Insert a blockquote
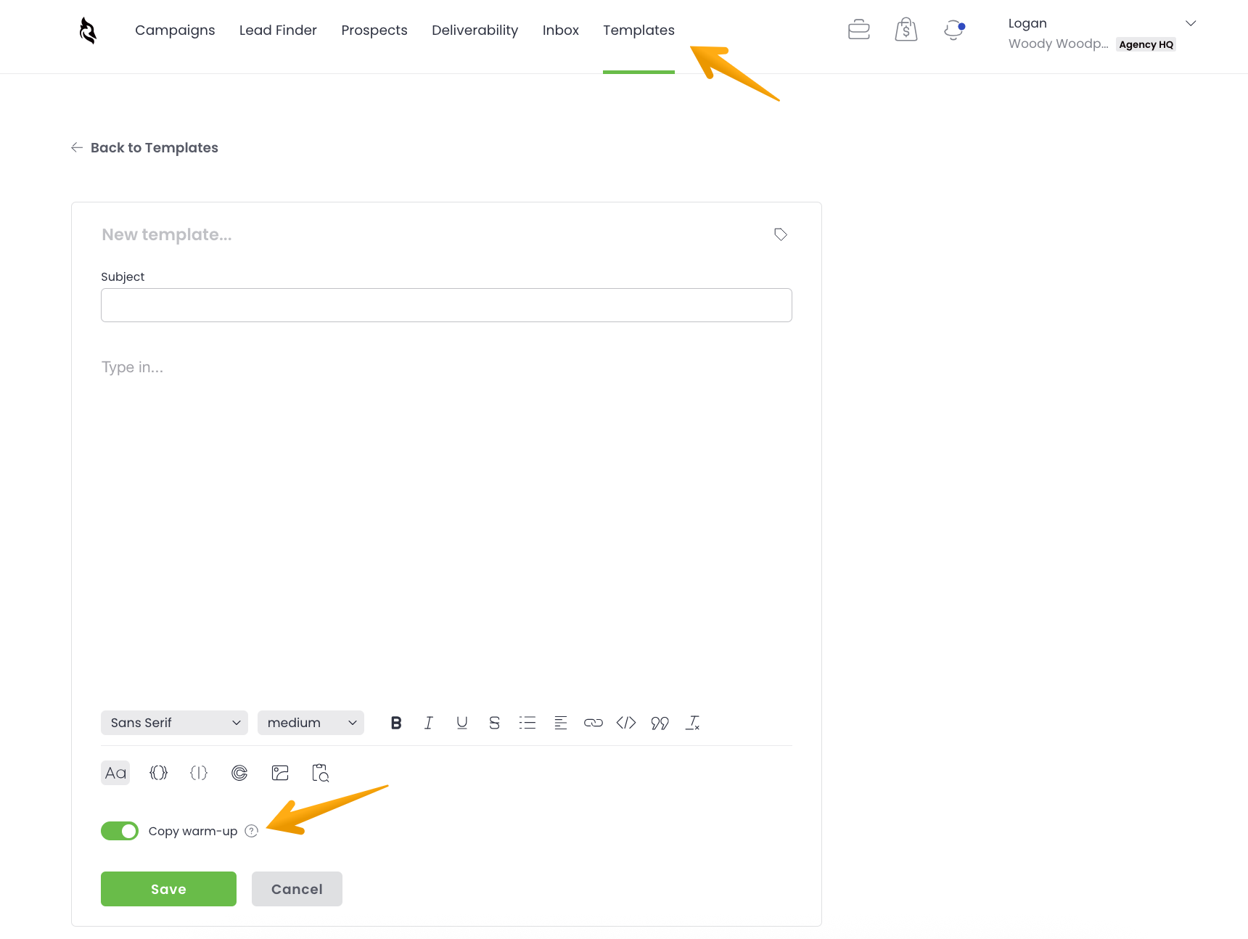The height and width of the screenshot is (939, 1248). coord(659,723)
